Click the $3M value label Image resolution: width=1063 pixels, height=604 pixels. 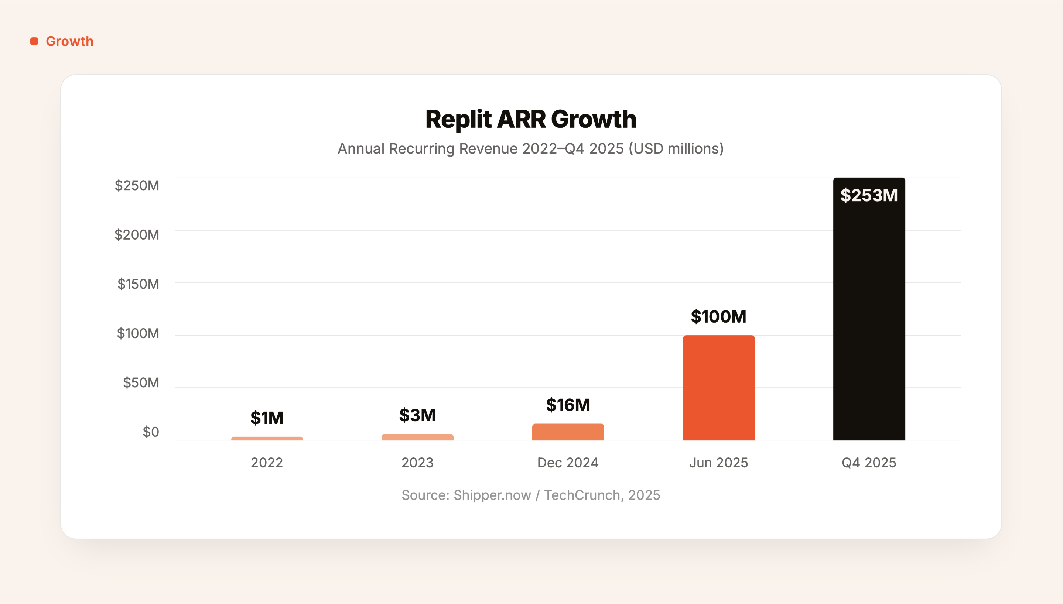[x=417, y=415]
